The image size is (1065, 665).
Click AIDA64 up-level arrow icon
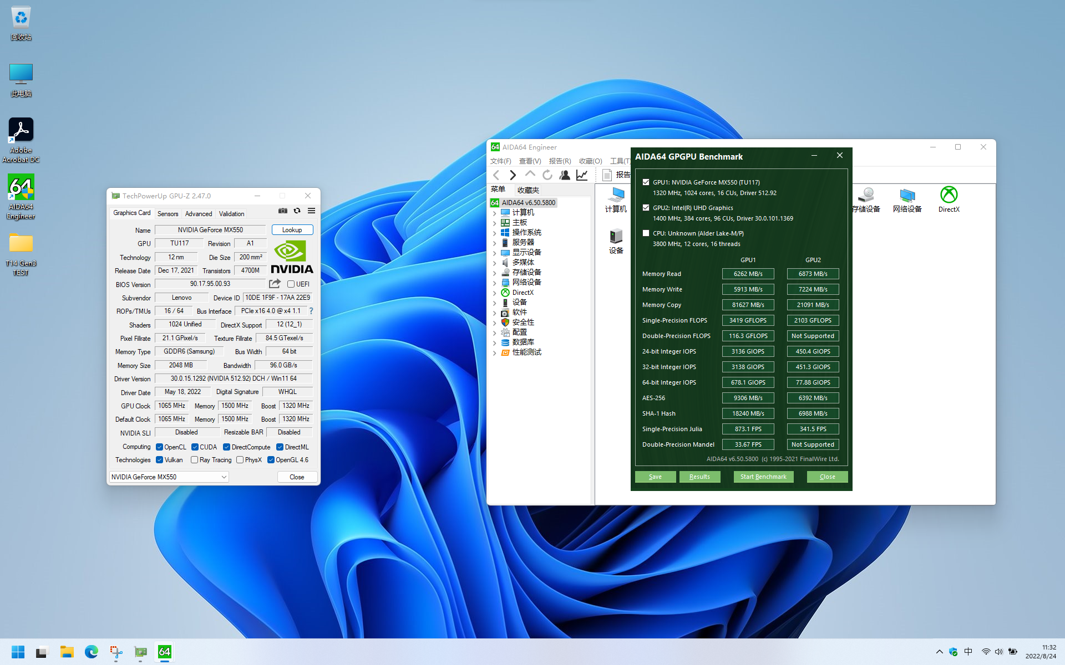[x=530, y=175]
